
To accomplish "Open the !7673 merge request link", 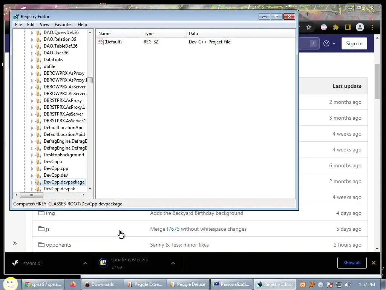I will coord(173,229).
